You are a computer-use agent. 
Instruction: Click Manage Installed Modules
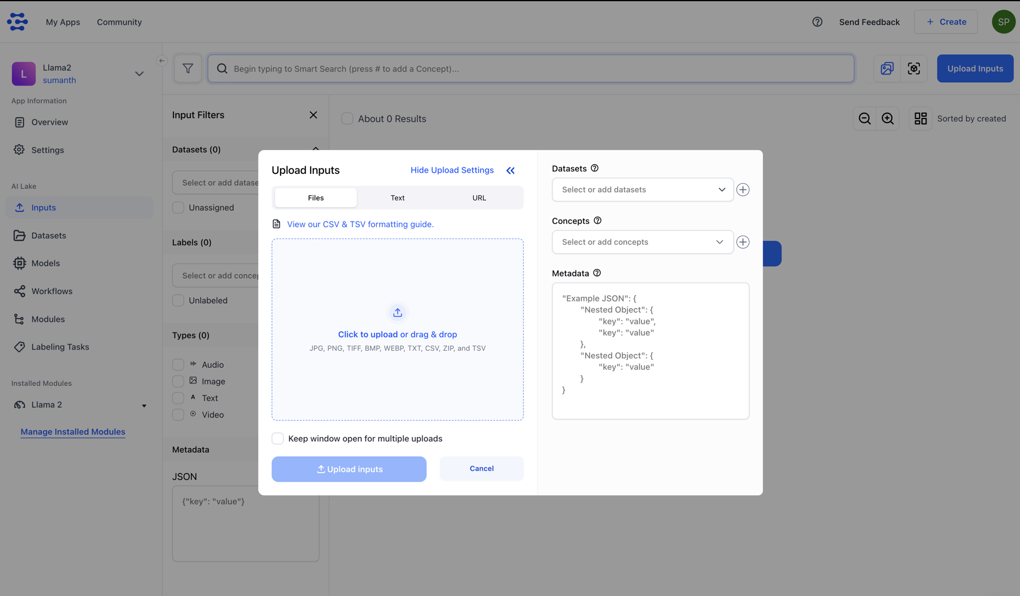73,431
